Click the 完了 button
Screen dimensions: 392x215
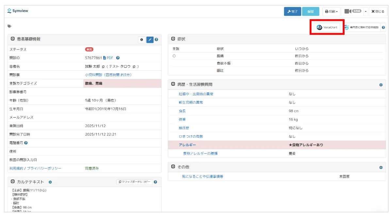click(292, 11)
